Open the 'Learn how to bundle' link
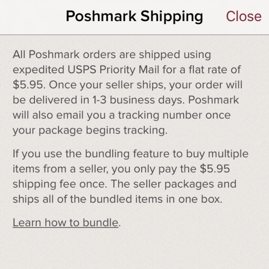Screen dimensions: 269x269 [66, 222]
